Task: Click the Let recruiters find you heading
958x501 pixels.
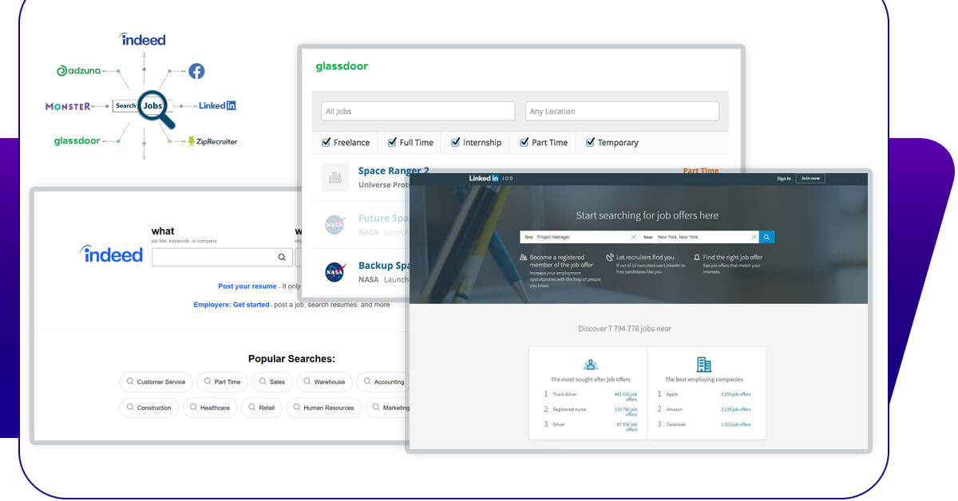Action: (645, 258)
